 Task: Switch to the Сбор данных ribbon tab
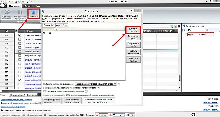tap(14, 6)
